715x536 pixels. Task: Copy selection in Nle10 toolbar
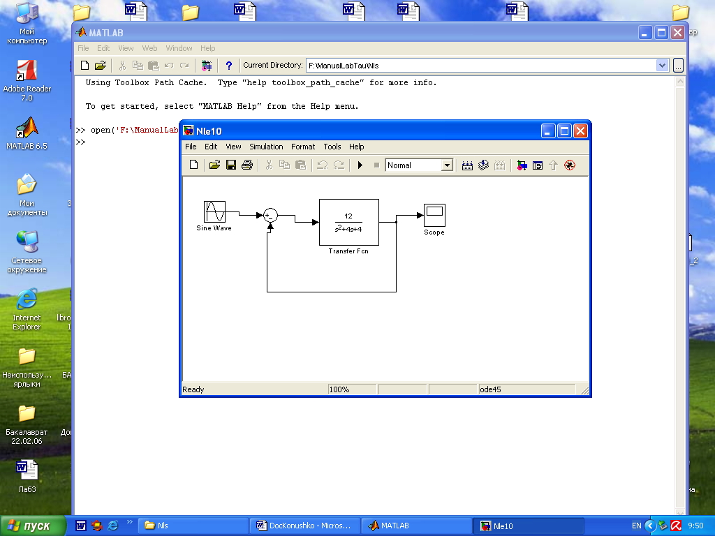[x=285, y=165]
